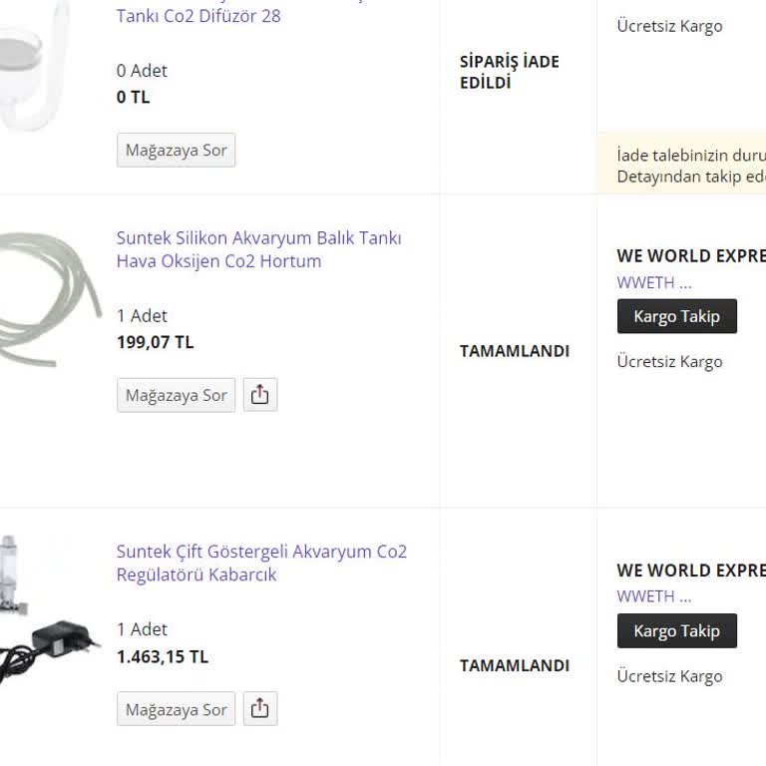
Task: Select TAMAMLANDI status of the hose order
Action: pyautogui.click(x=515, y=351)
